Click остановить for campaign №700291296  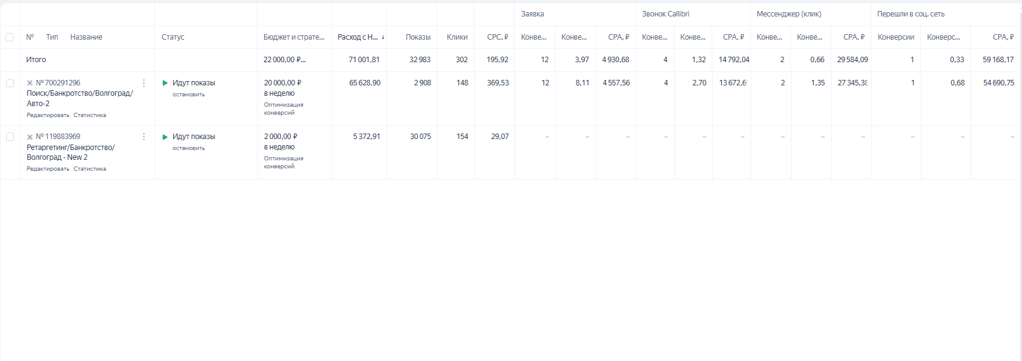coord(188,95)
